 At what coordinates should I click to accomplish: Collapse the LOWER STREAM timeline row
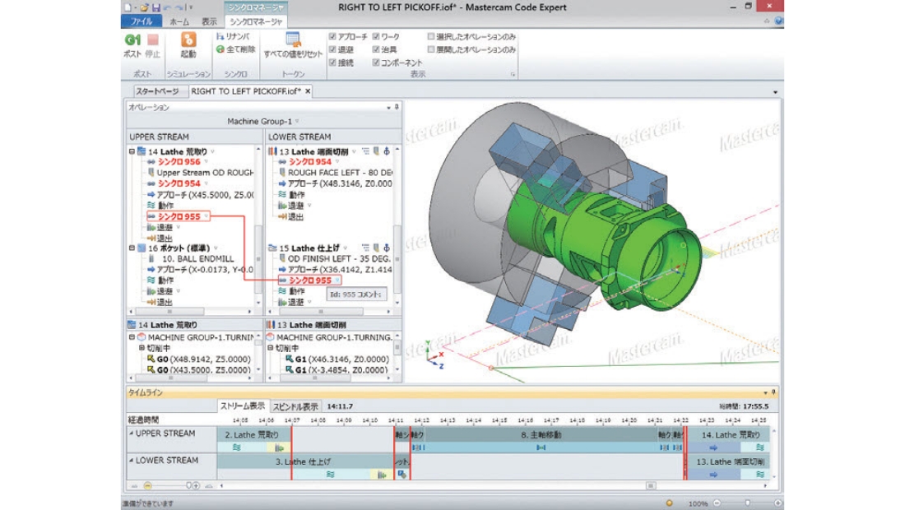(x=131, y=461)
